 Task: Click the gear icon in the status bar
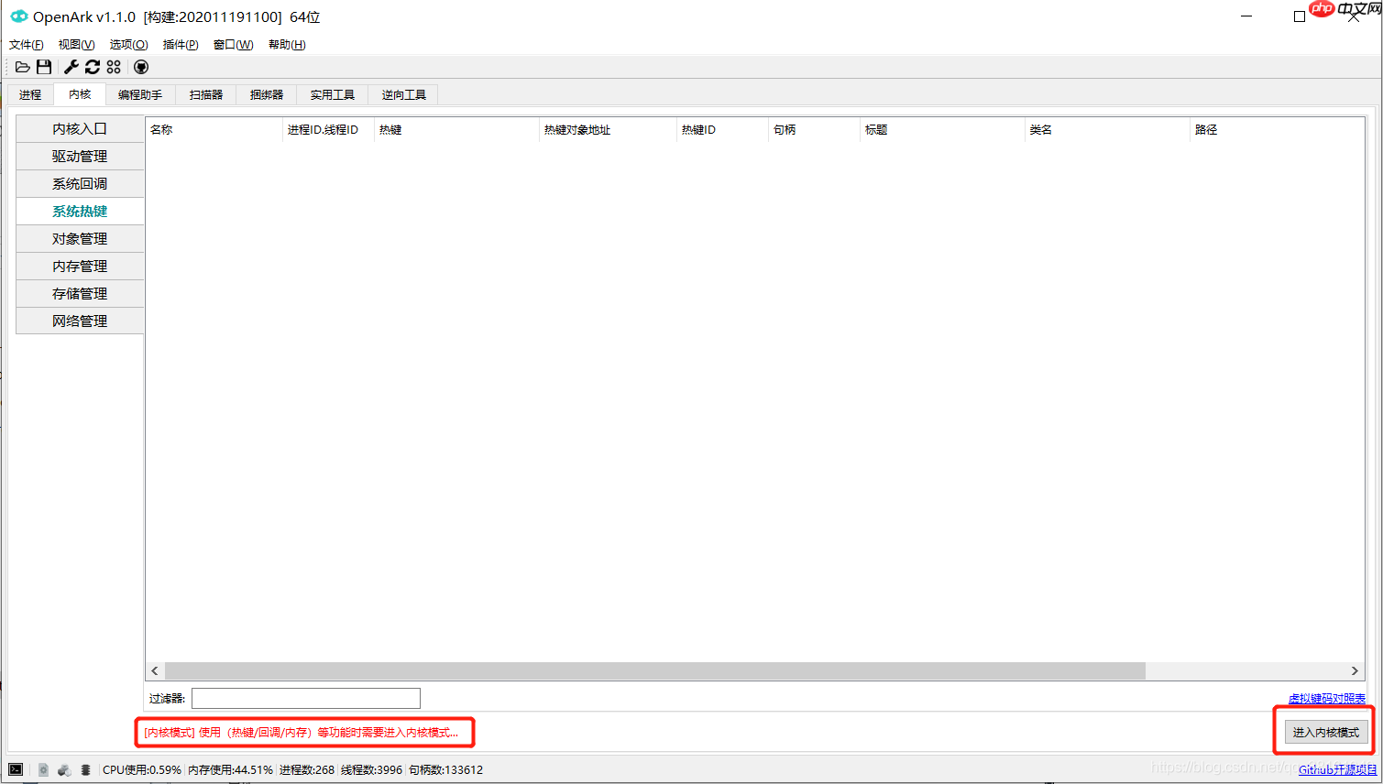pos(43,769)
